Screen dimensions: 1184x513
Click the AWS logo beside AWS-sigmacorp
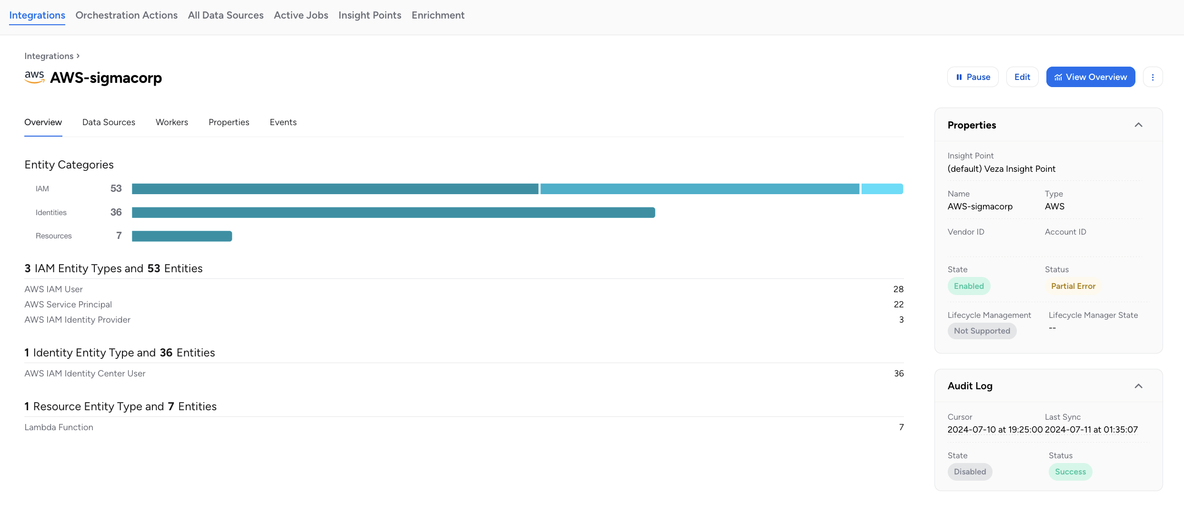click(35, 77)
